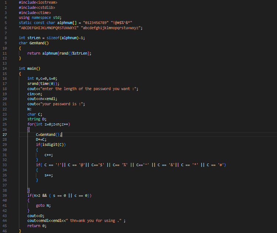Click the 'cin>>n;' statement

tap(35, 94)
